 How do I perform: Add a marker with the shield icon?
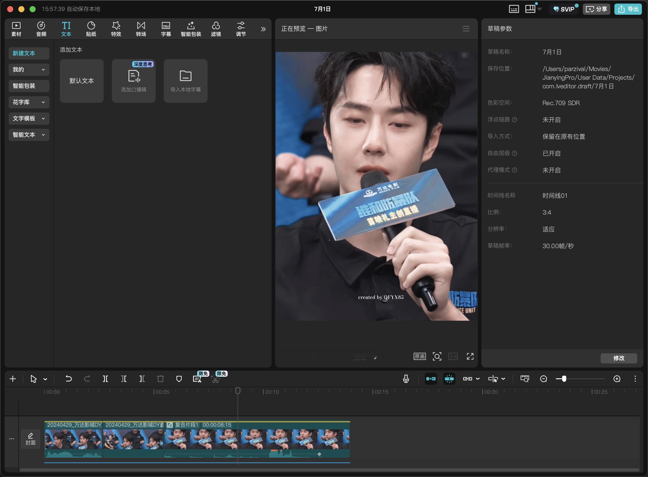pos(179,378)
